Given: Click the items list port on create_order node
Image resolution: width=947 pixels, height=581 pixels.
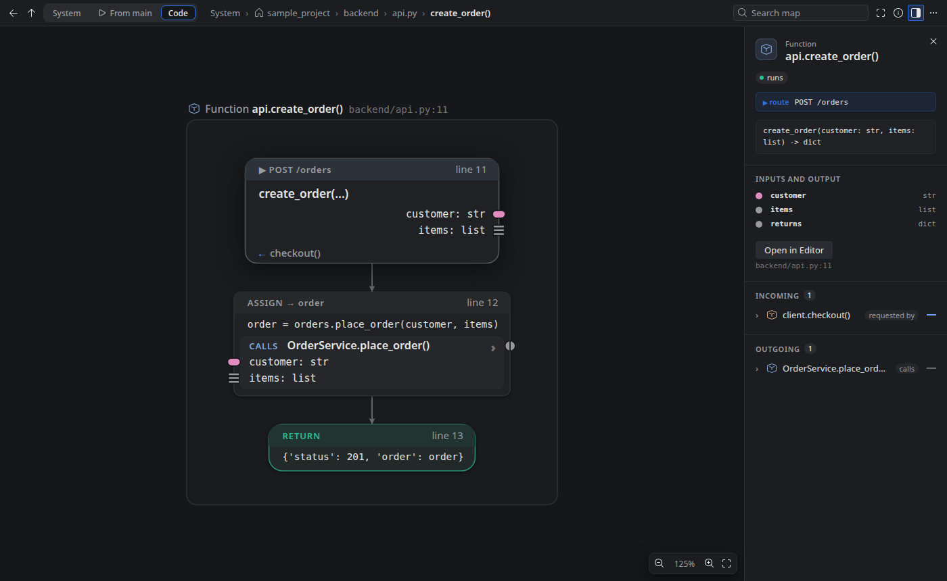Looking at the screenshot, I should coord(499,230).
